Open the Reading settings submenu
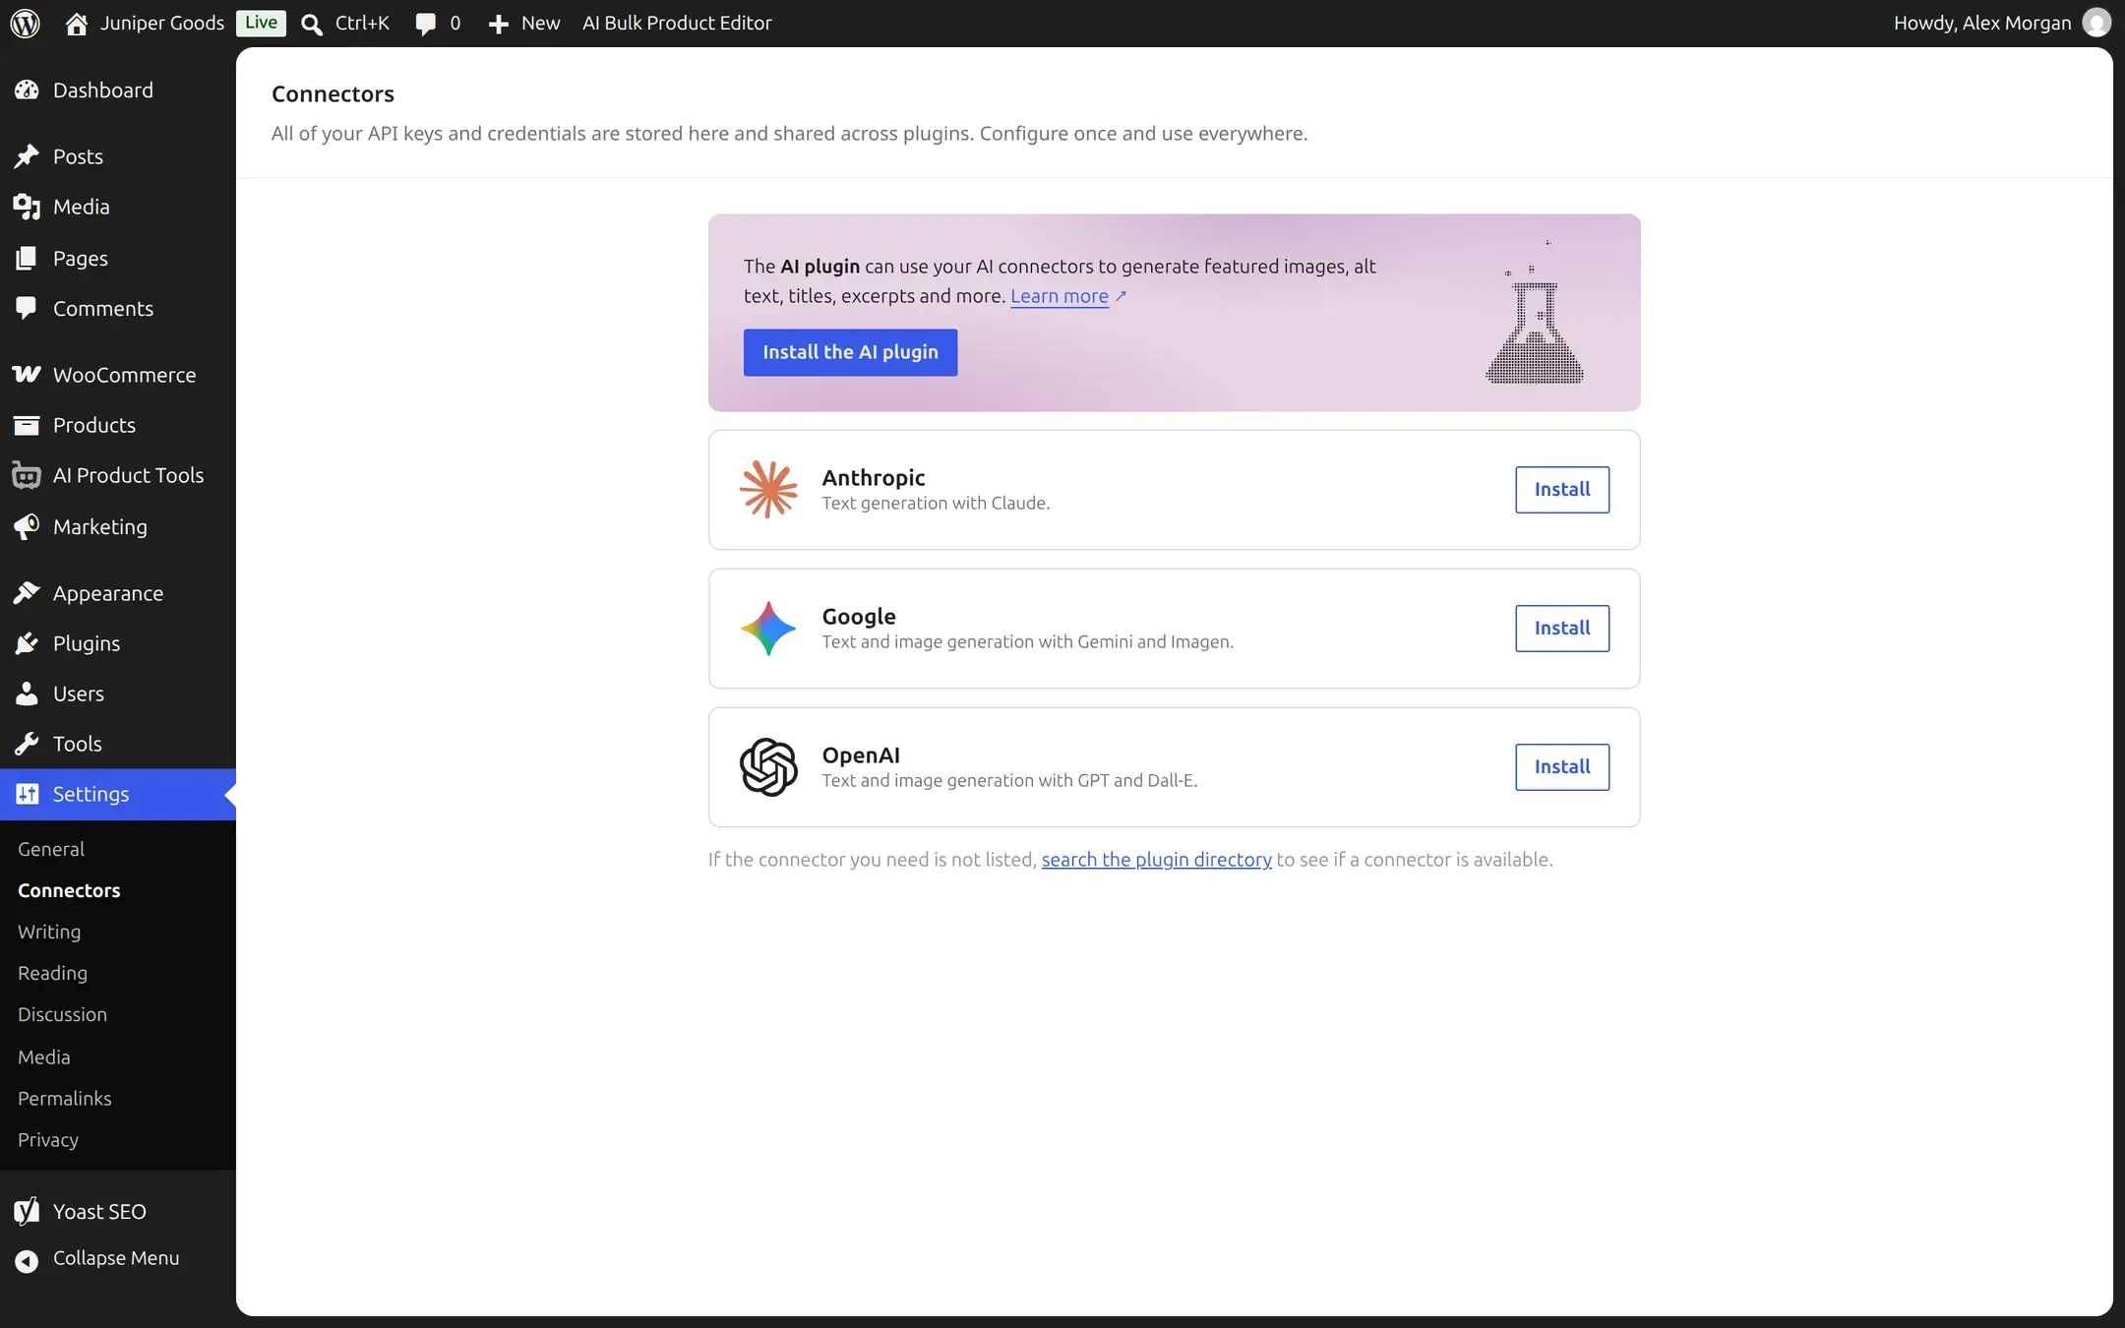Screen dimensions: 2125x1328 [52, 973]
